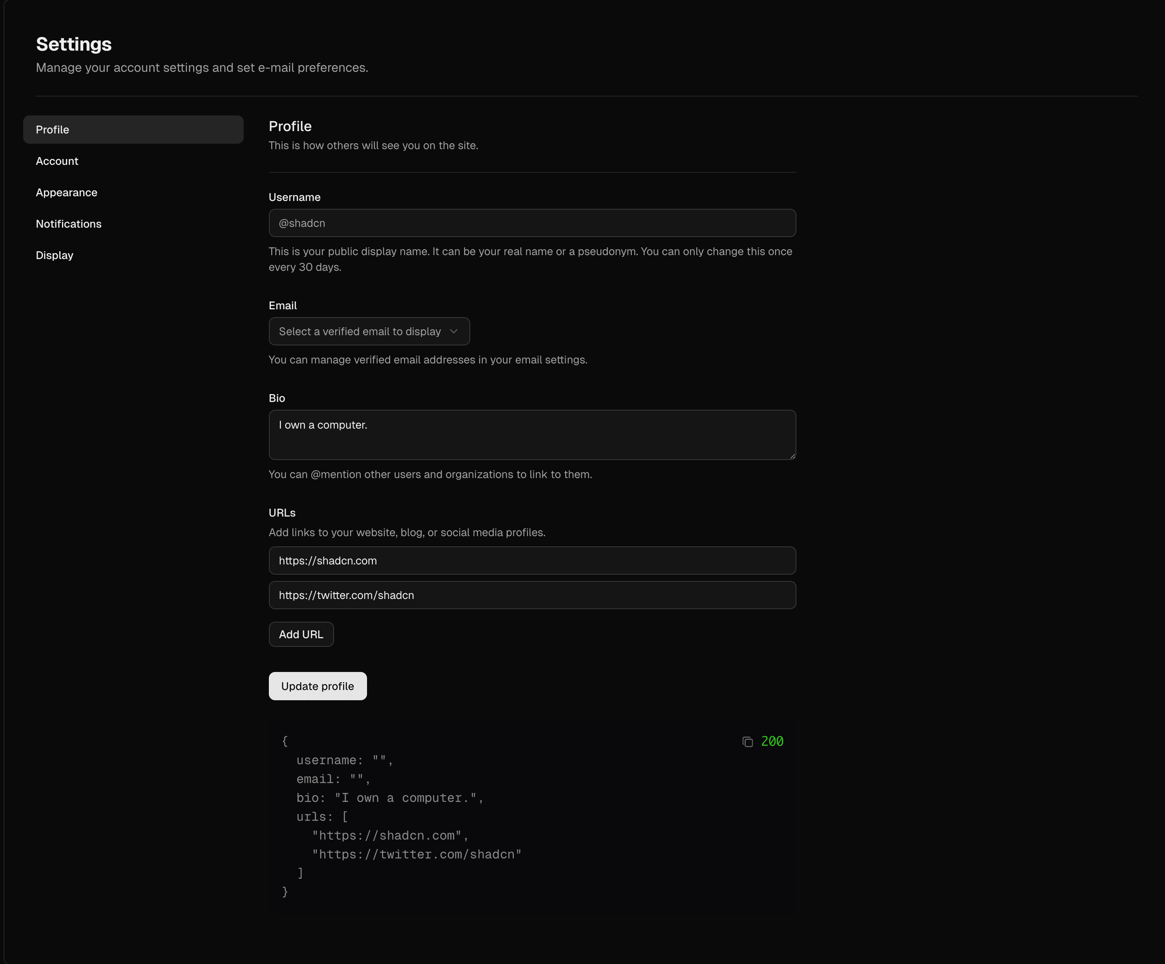Image resolution: width=1165 pixels, height=964 pixels.
Task: Click inside the Bio text area
Action: click(532, 435)
